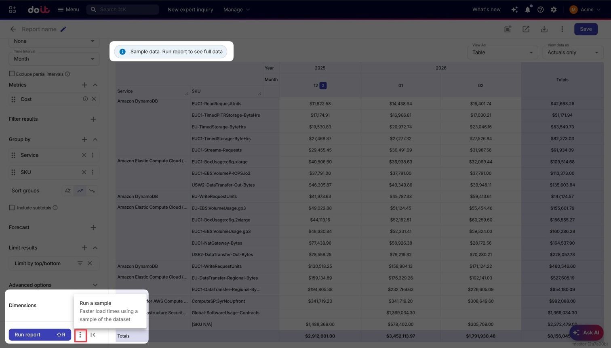This screenshot has width=611, height=348.
Task: Open What's new
Action: pyautogui.click(x=486, y=9)
